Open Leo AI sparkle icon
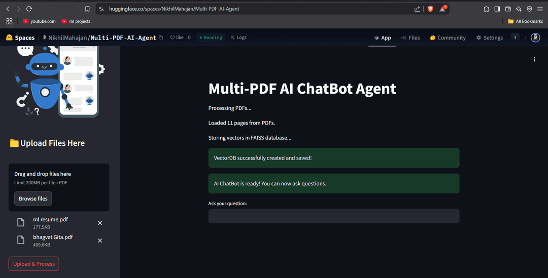 (x=519, y=9)
